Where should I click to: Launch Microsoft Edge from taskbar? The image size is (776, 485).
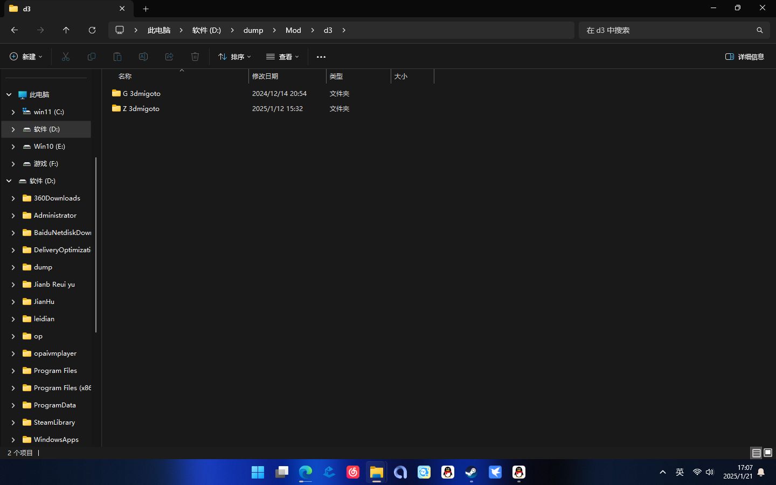(306, 473)
